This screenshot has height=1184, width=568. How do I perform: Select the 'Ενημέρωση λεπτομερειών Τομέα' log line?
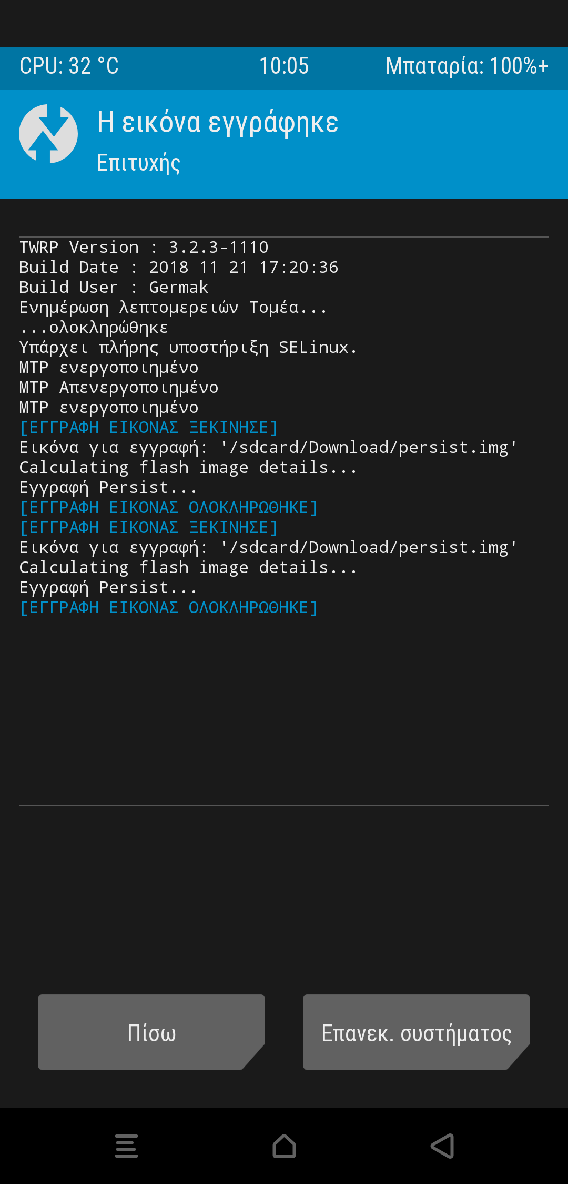[174, 308]
